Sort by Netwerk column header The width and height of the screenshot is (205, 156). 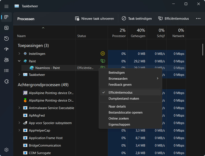[176, 33]
